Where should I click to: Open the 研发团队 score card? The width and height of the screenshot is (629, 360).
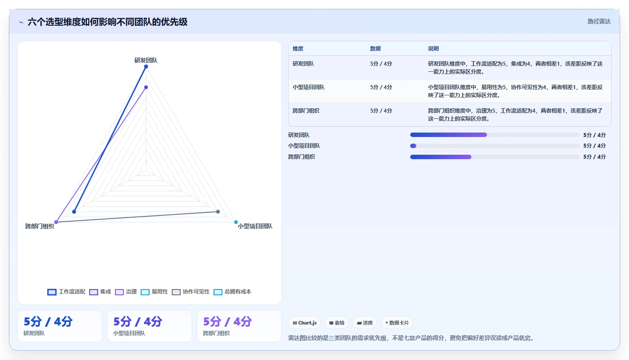pos(60,326)
